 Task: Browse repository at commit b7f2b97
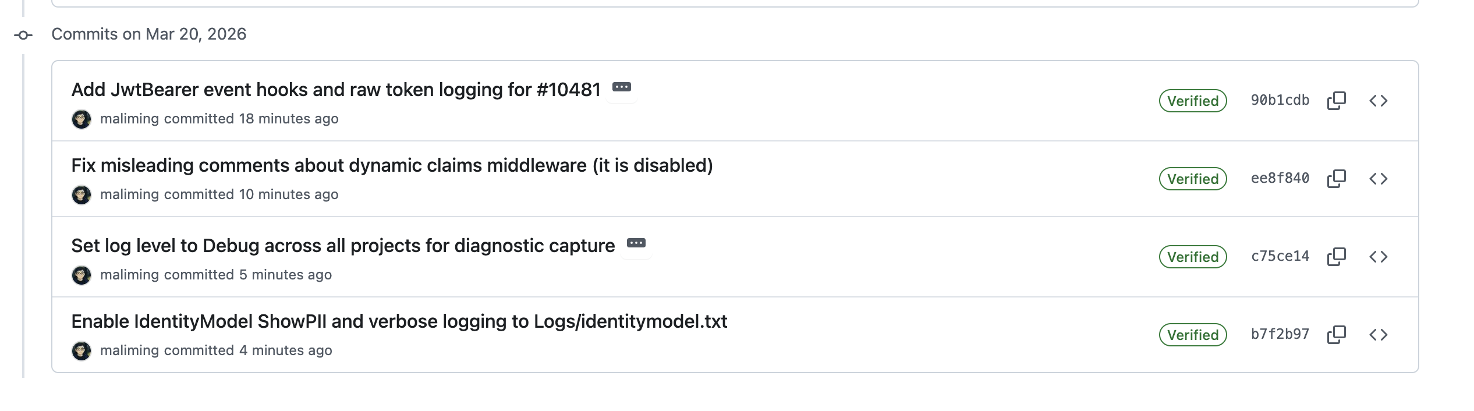(1378, 335)
